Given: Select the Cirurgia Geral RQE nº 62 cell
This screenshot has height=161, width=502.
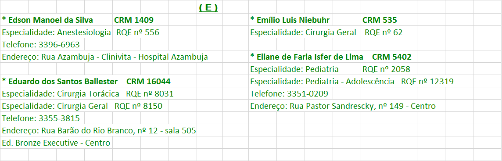Looking at the screenshot, I should (326, 32).
